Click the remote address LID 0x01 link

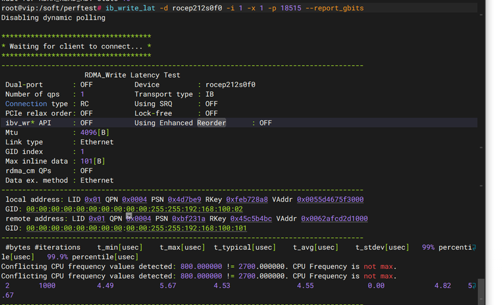click(x=96, y=219)
